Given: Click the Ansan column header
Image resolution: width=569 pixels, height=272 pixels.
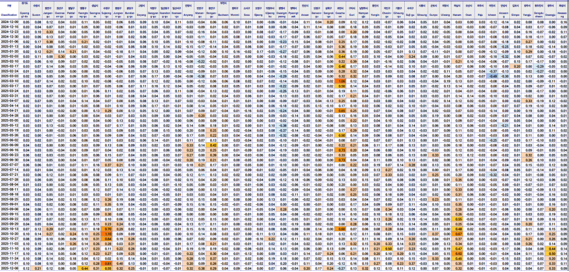Looking at the screenshot, I should [x=306, y=11].
